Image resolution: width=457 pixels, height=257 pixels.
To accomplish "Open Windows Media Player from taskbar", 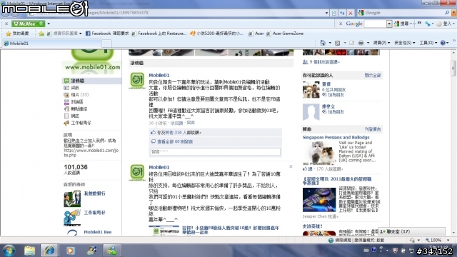I will 70,251.
